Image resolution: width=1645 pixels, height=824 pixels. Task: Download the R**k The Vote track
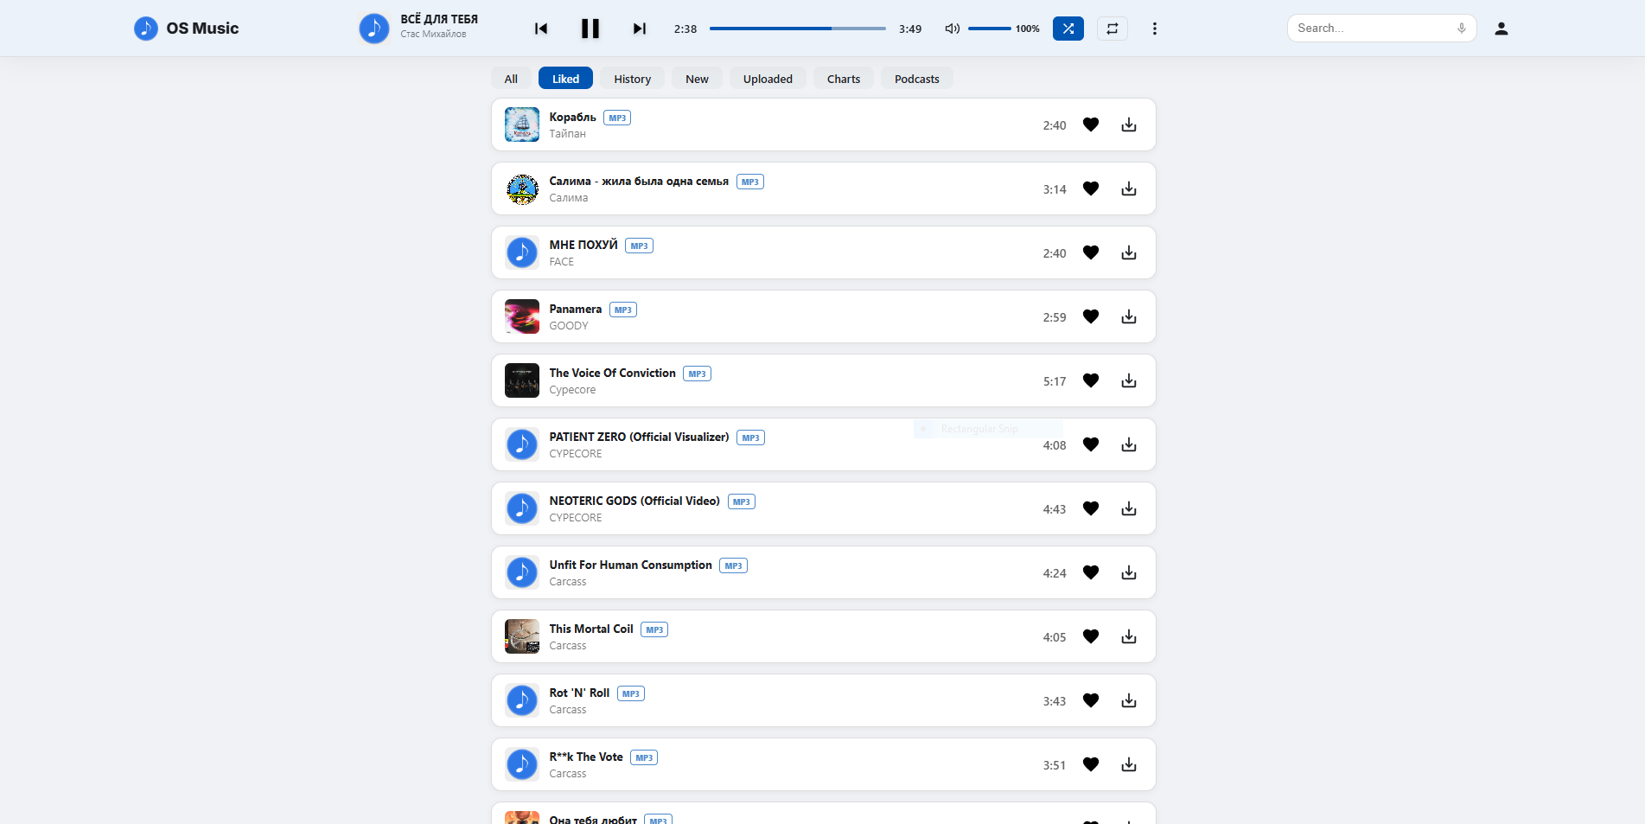[x=1129, y=764]
